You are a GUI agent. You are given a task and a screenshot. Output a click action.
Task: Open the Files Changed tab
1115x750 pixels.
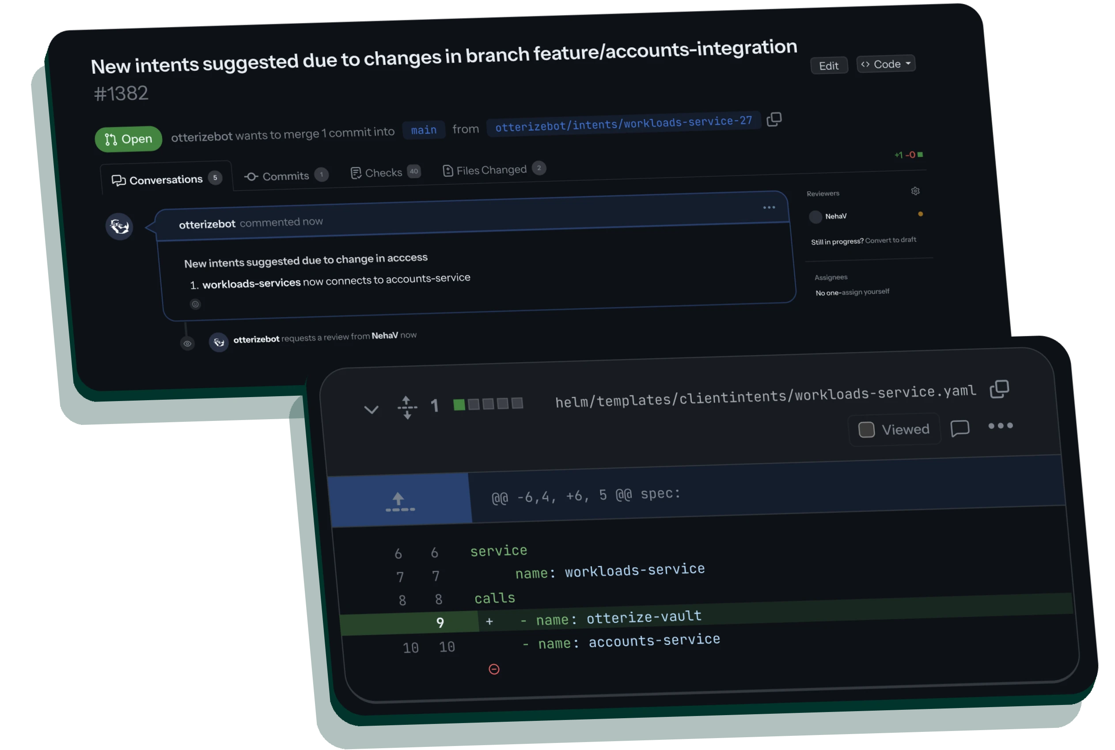tap(494, 169)
